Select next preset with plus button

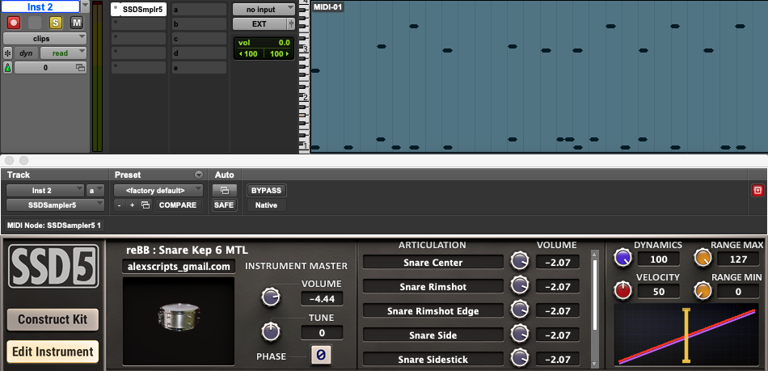pos(133,205)
